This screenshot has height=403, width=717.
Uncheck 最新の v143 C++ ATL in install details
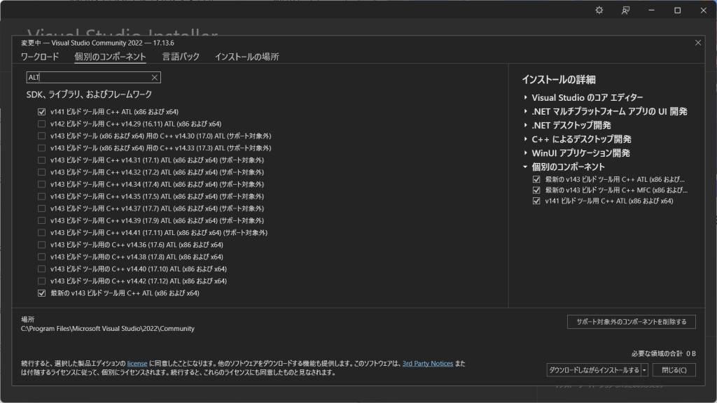click(x=536, y=180)
